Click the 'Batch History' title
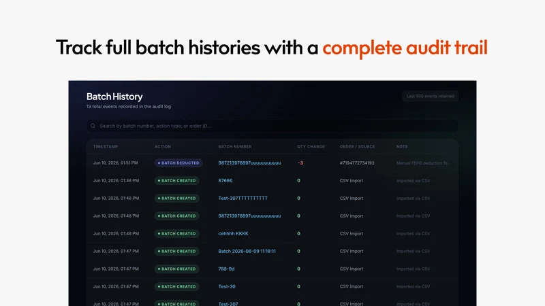 point(114,97)
